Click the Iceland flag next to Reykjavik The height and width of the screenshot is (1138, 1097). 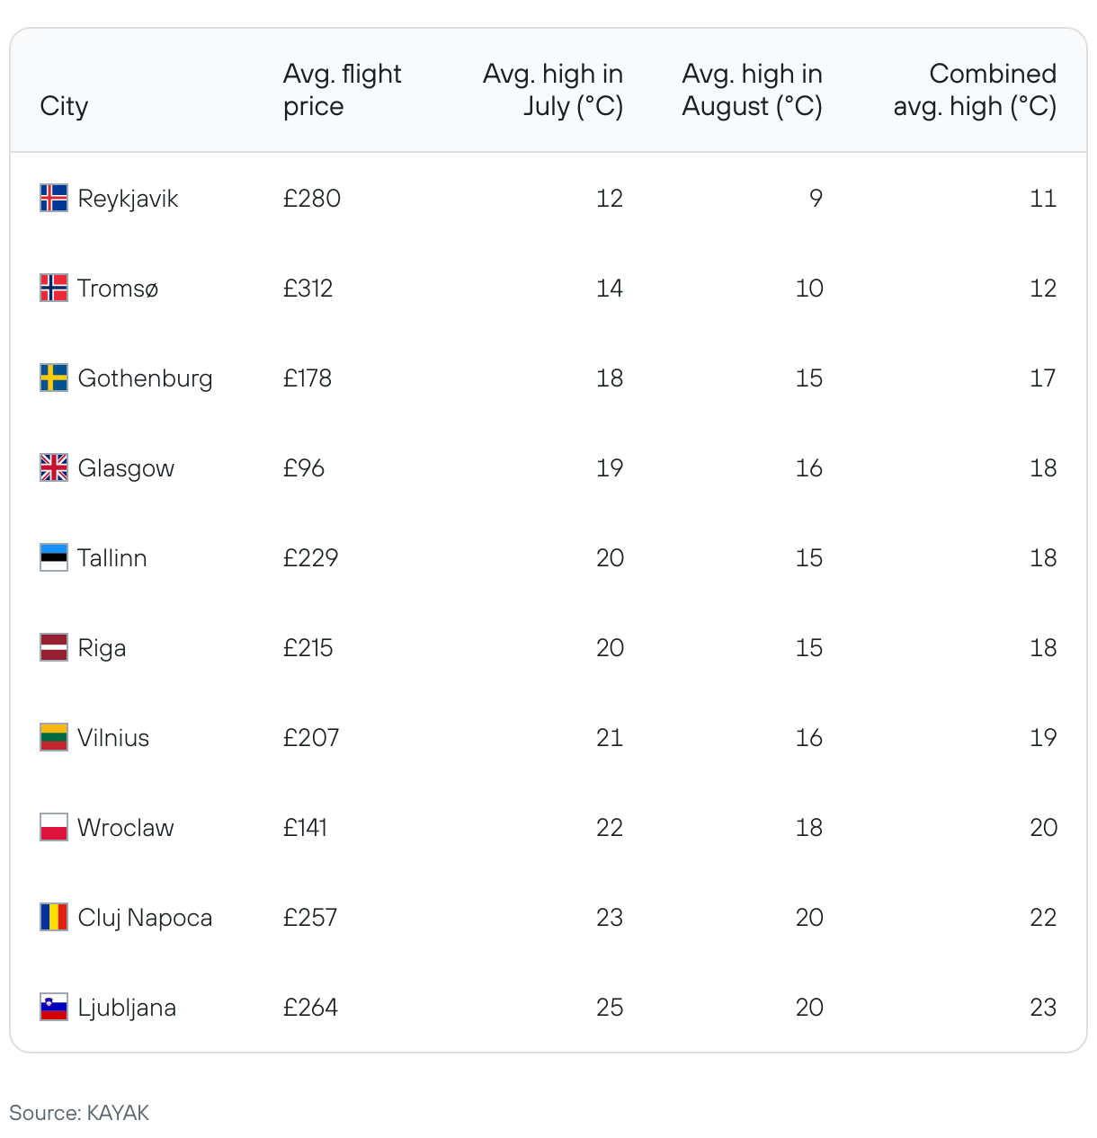click(x=54, y=198)
